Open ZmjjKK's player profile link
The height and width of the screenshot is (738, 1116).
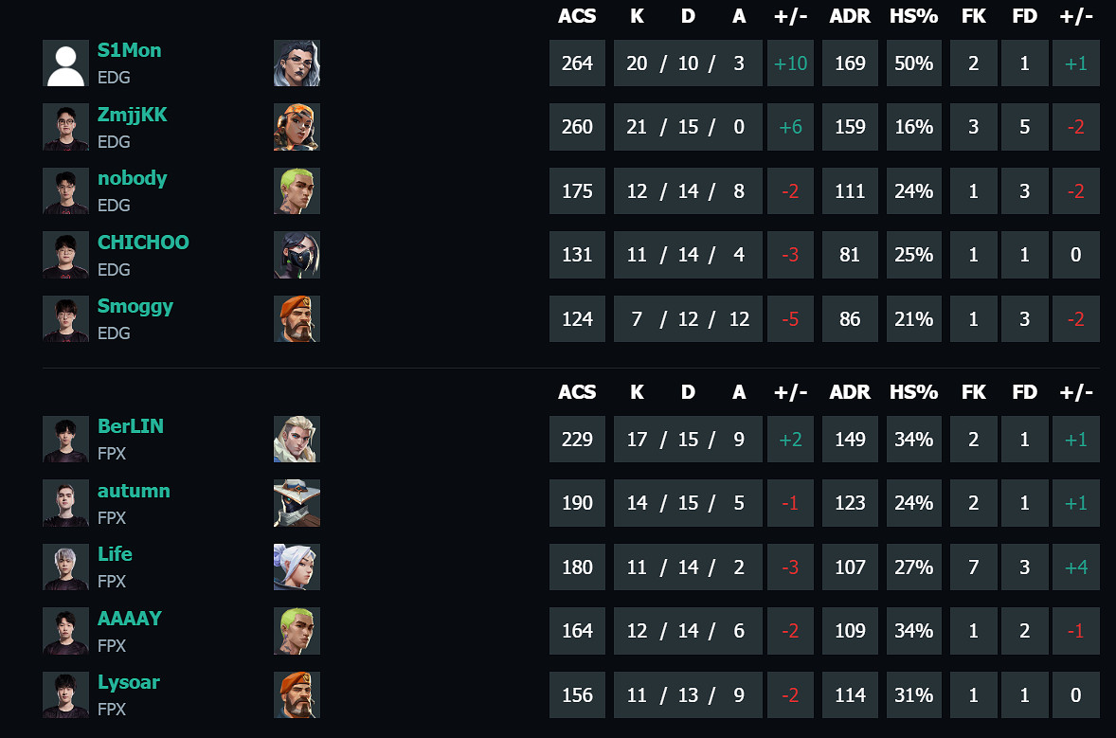click(x=133, y=114)
